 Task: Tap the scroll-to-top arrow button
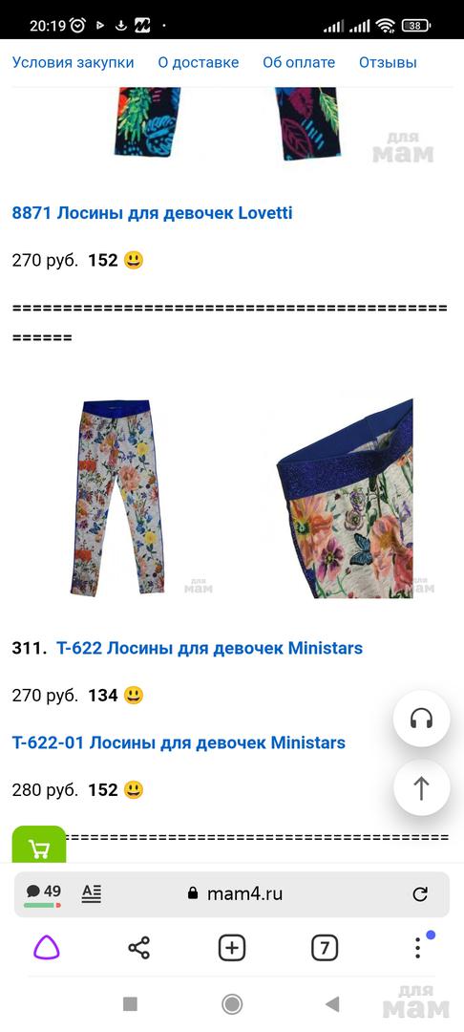(x=421, y=787)
